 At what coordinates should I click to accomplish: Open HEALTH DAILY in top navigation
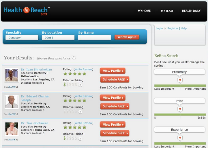191,11
